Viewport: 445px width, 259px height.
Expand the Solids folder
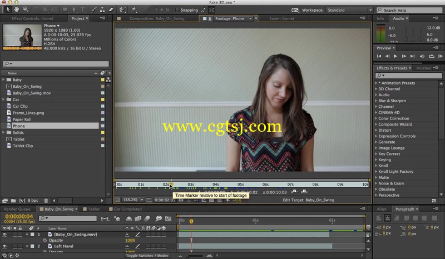pos(3,132)
